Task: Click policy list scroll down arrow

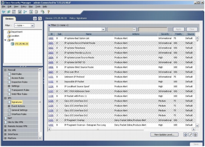Action: (x=40, y=138)
